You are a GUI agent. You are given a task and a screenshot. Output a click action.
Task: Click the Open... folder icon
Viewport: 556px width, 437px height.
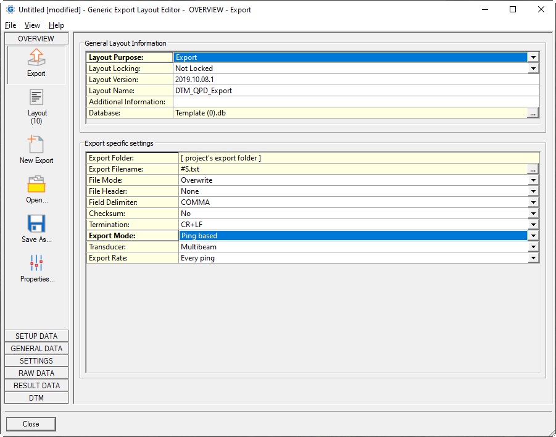click(x=36, y=185)
